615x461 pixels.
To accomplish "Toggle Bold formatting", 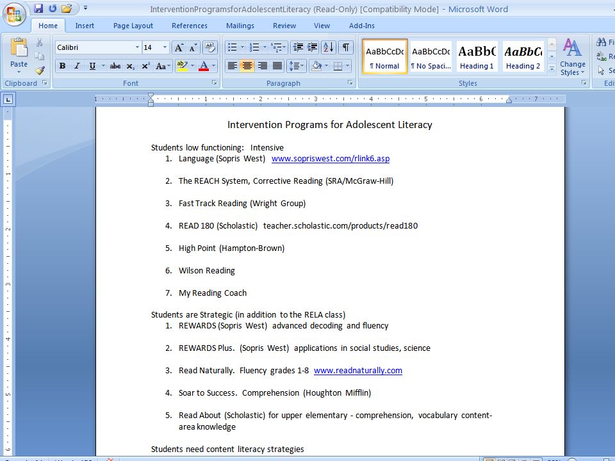I will point(62,66).
